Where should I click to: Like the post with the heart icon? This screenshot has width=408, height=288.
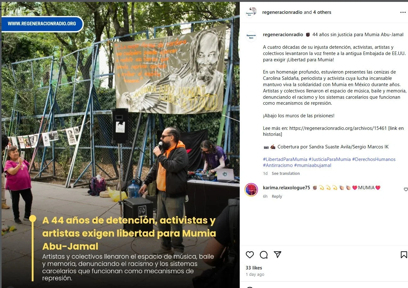coord(250,255)
